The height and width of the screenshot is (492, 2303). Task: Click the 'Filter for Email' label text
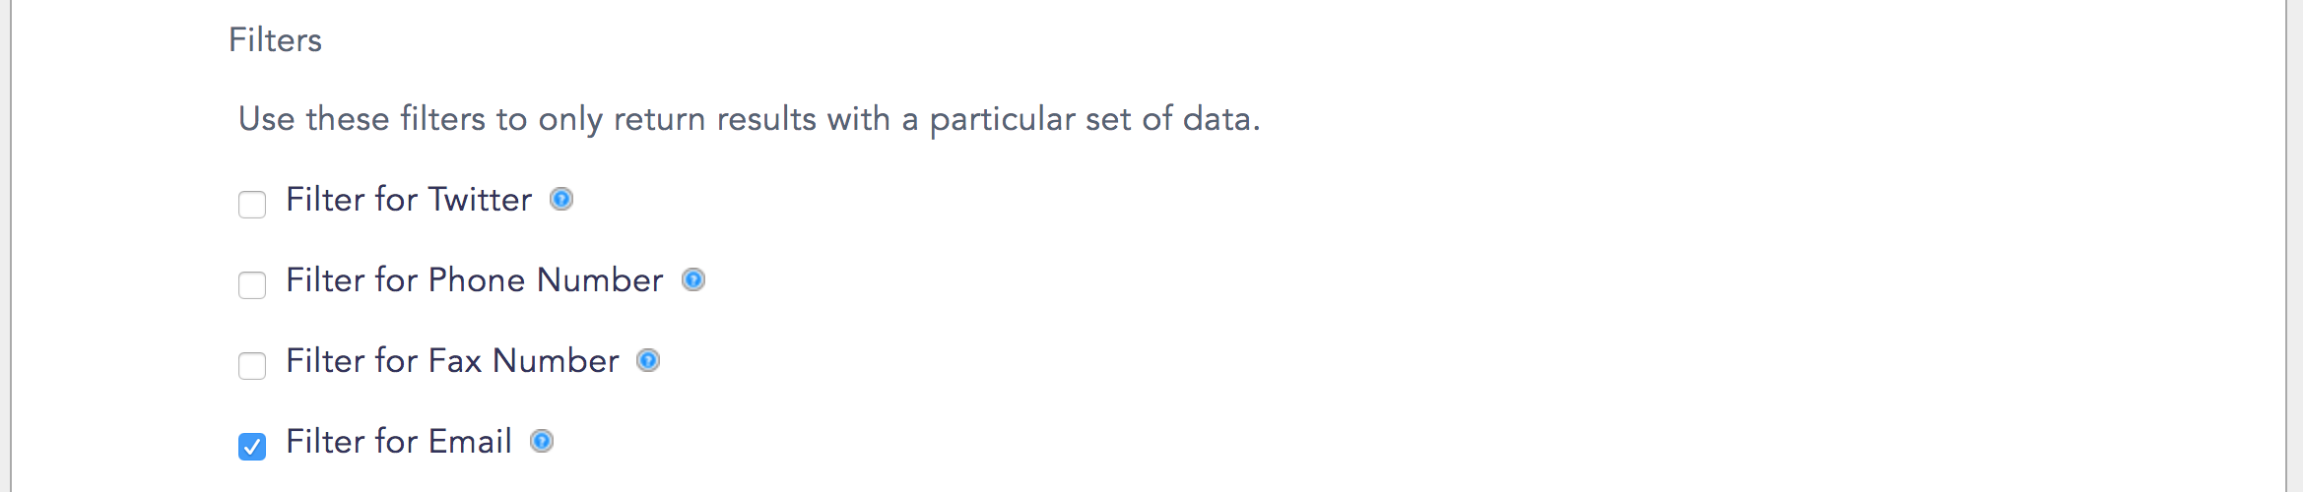click(399, 442)
